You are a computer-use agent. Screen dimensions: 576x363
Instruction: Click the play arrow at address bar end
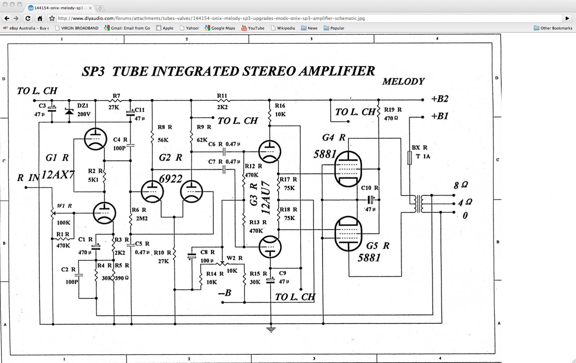click(567, 18)
